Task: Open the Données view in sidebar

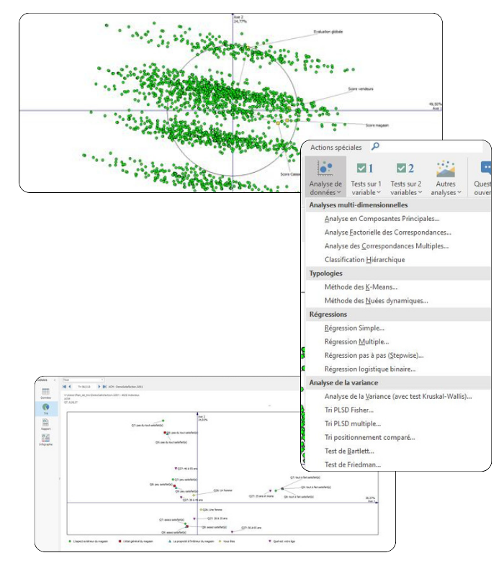Action: click(45, 392)
